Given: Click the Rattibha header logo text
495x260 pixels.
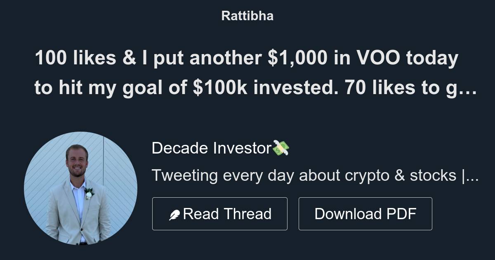Looking at the screenshot, I should (x=247, y=16).
